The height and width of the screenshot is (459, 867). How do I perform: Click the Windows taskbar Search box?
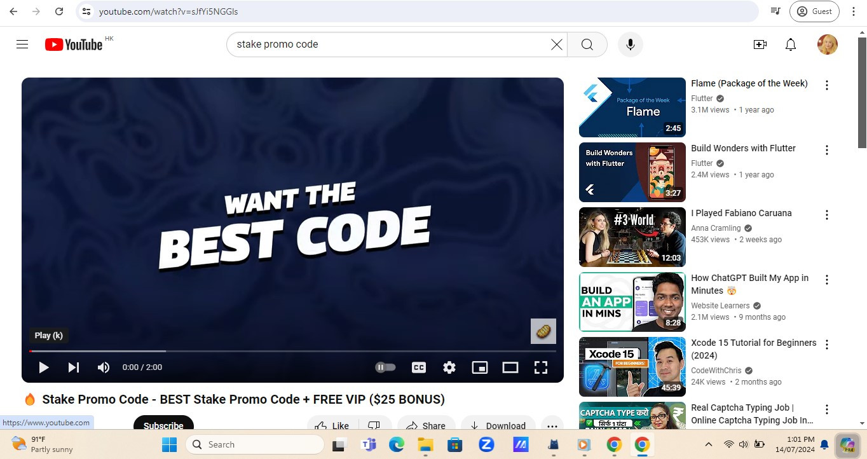pos(255,444)
